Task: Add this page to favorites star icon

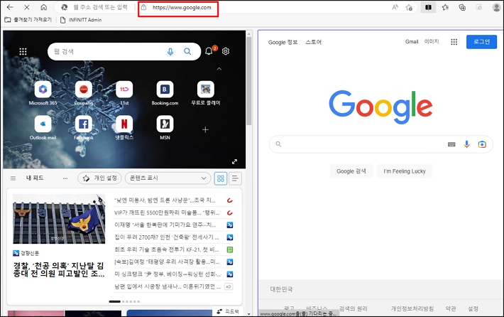Action: pyautogui.click(x=409, y=7)
